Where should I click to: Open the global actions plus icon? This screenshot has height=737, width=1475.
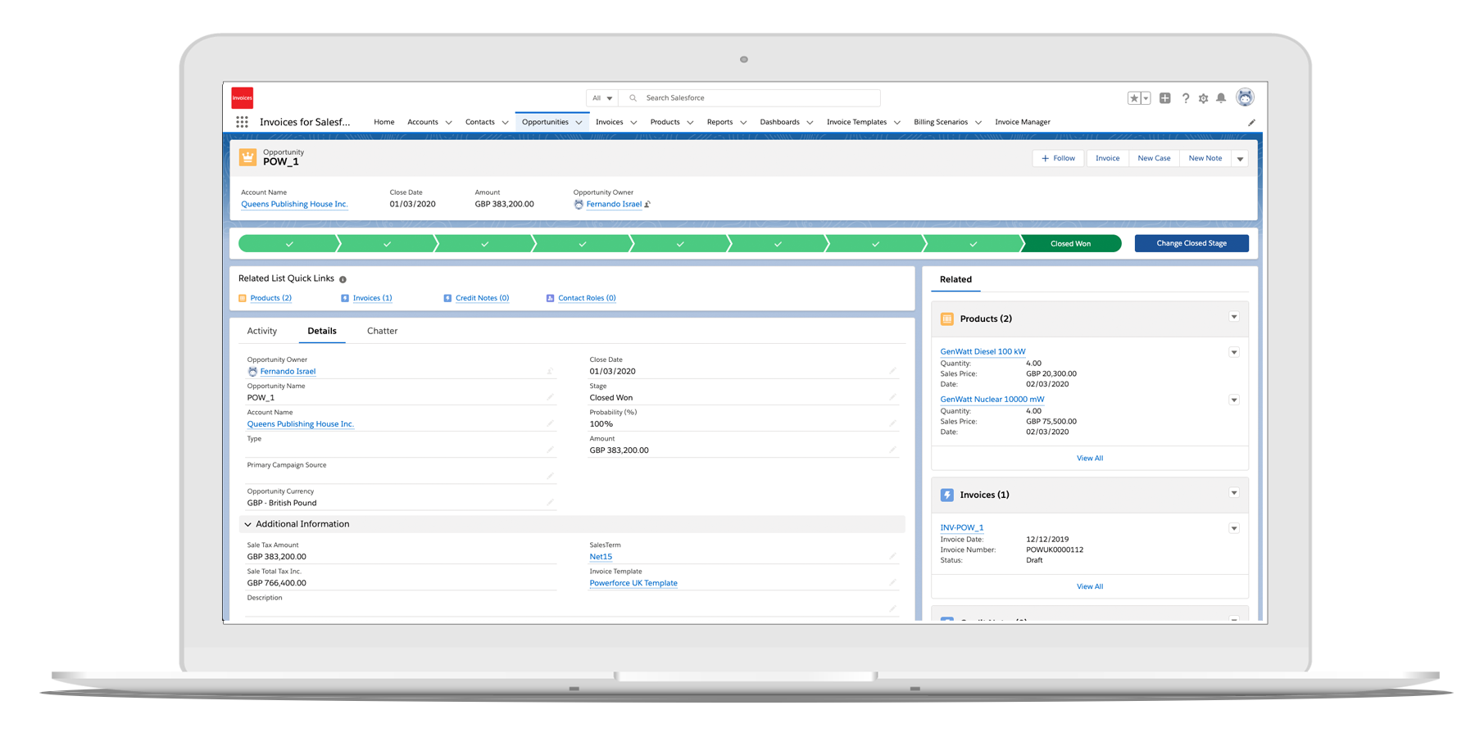tap(1164, 98)
